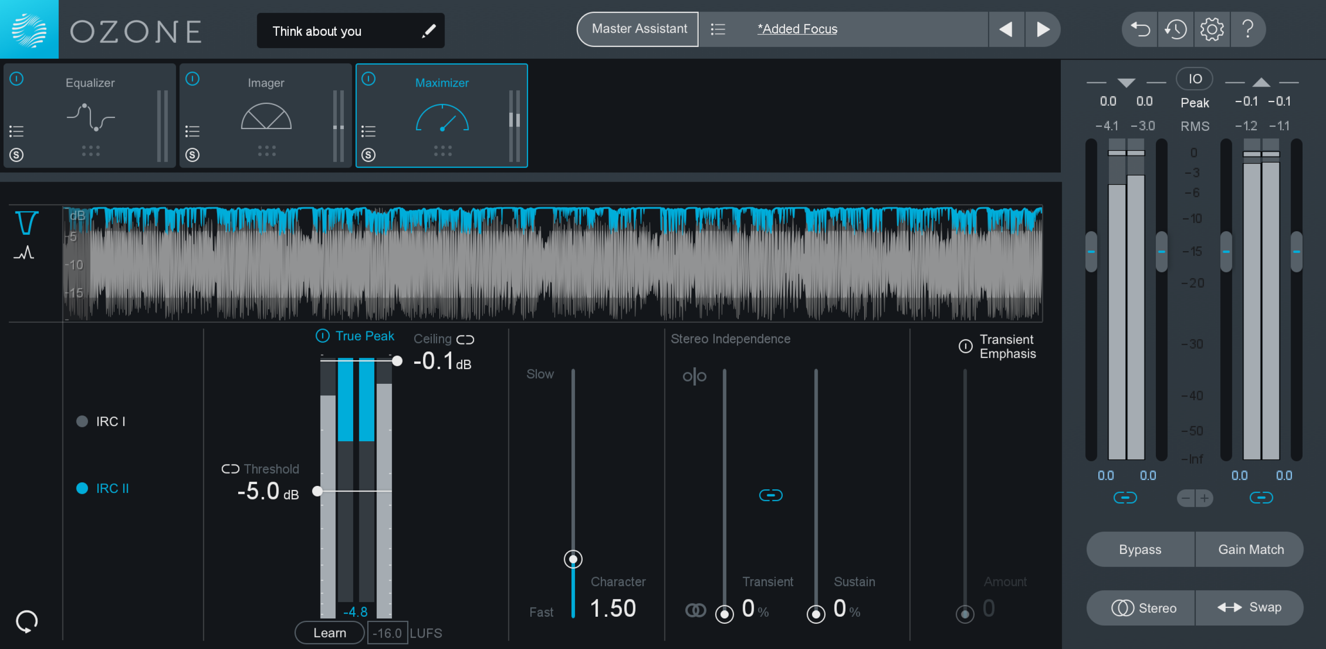1326x649 pixels.
Task: Open the Equalizer module options list
Action: pos(16,132)
